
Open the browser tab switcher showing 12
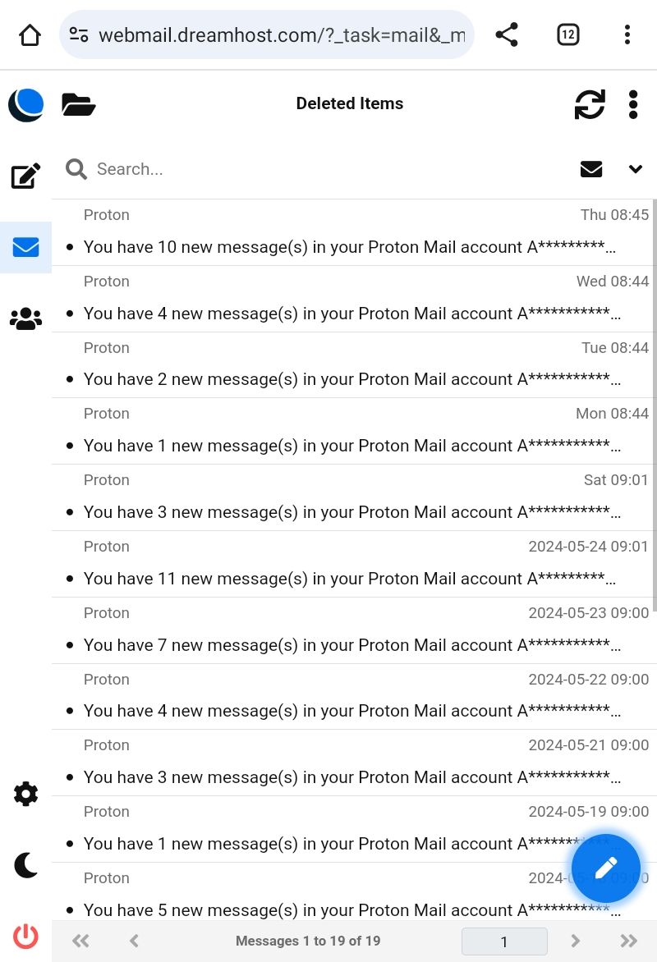click(567, 34)
